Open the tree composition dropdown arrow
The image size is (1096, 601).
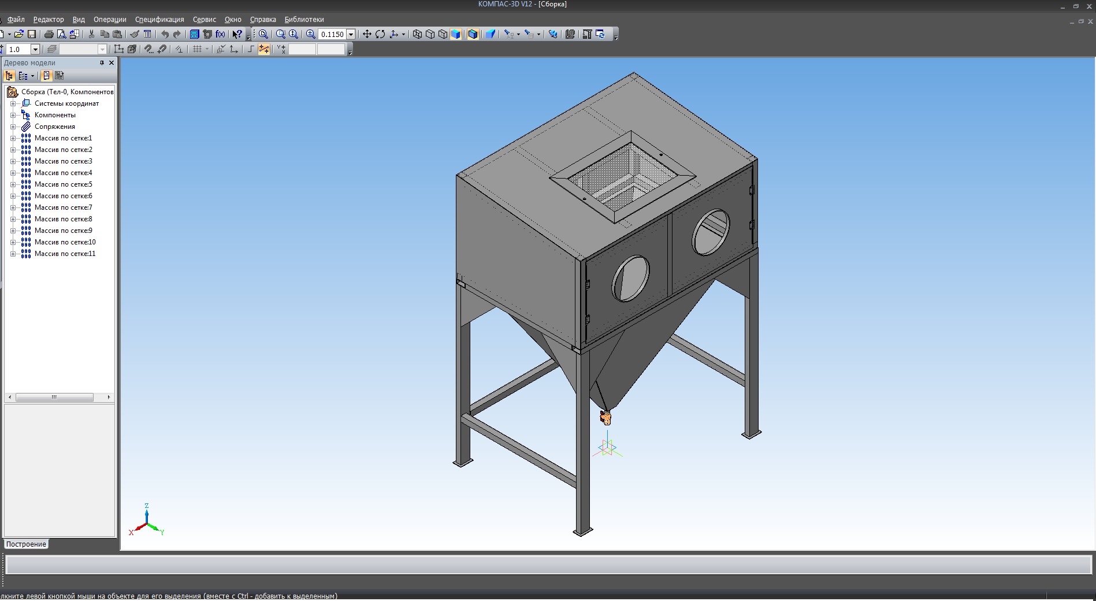point(32,76)
